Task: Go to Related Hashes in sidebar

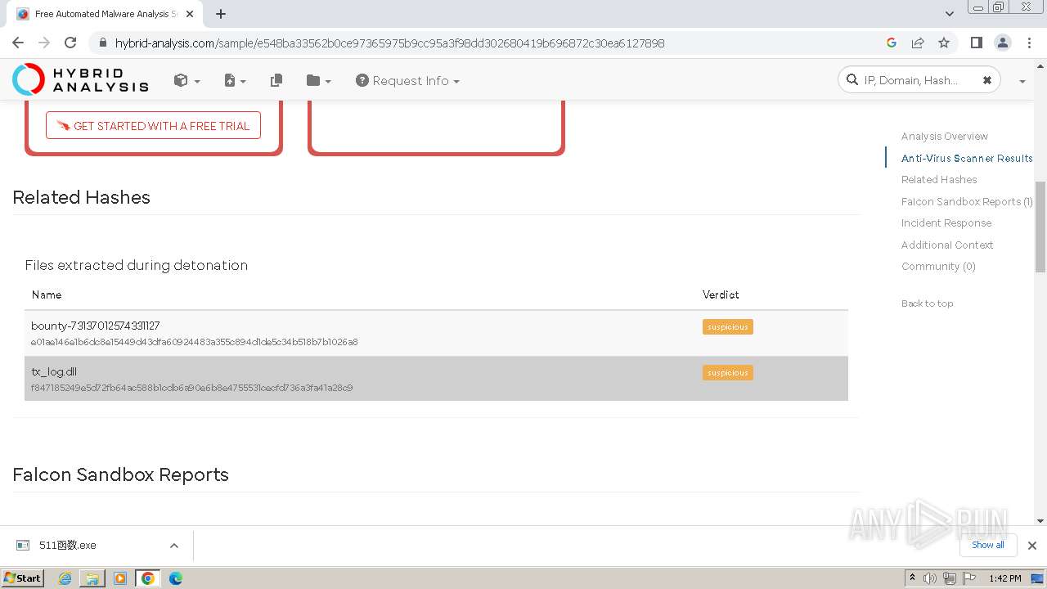Action: [939, 179]
